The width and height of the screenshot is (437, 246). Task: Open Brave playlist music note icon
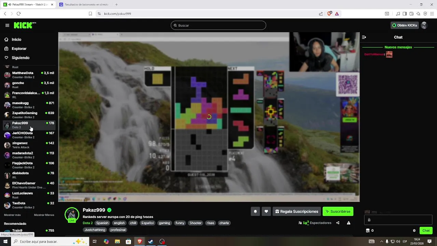[398, 14]
